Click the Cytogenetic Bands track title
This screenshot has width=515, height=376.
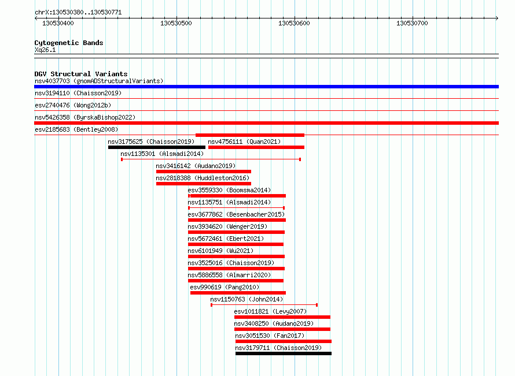tap(69, 43)
